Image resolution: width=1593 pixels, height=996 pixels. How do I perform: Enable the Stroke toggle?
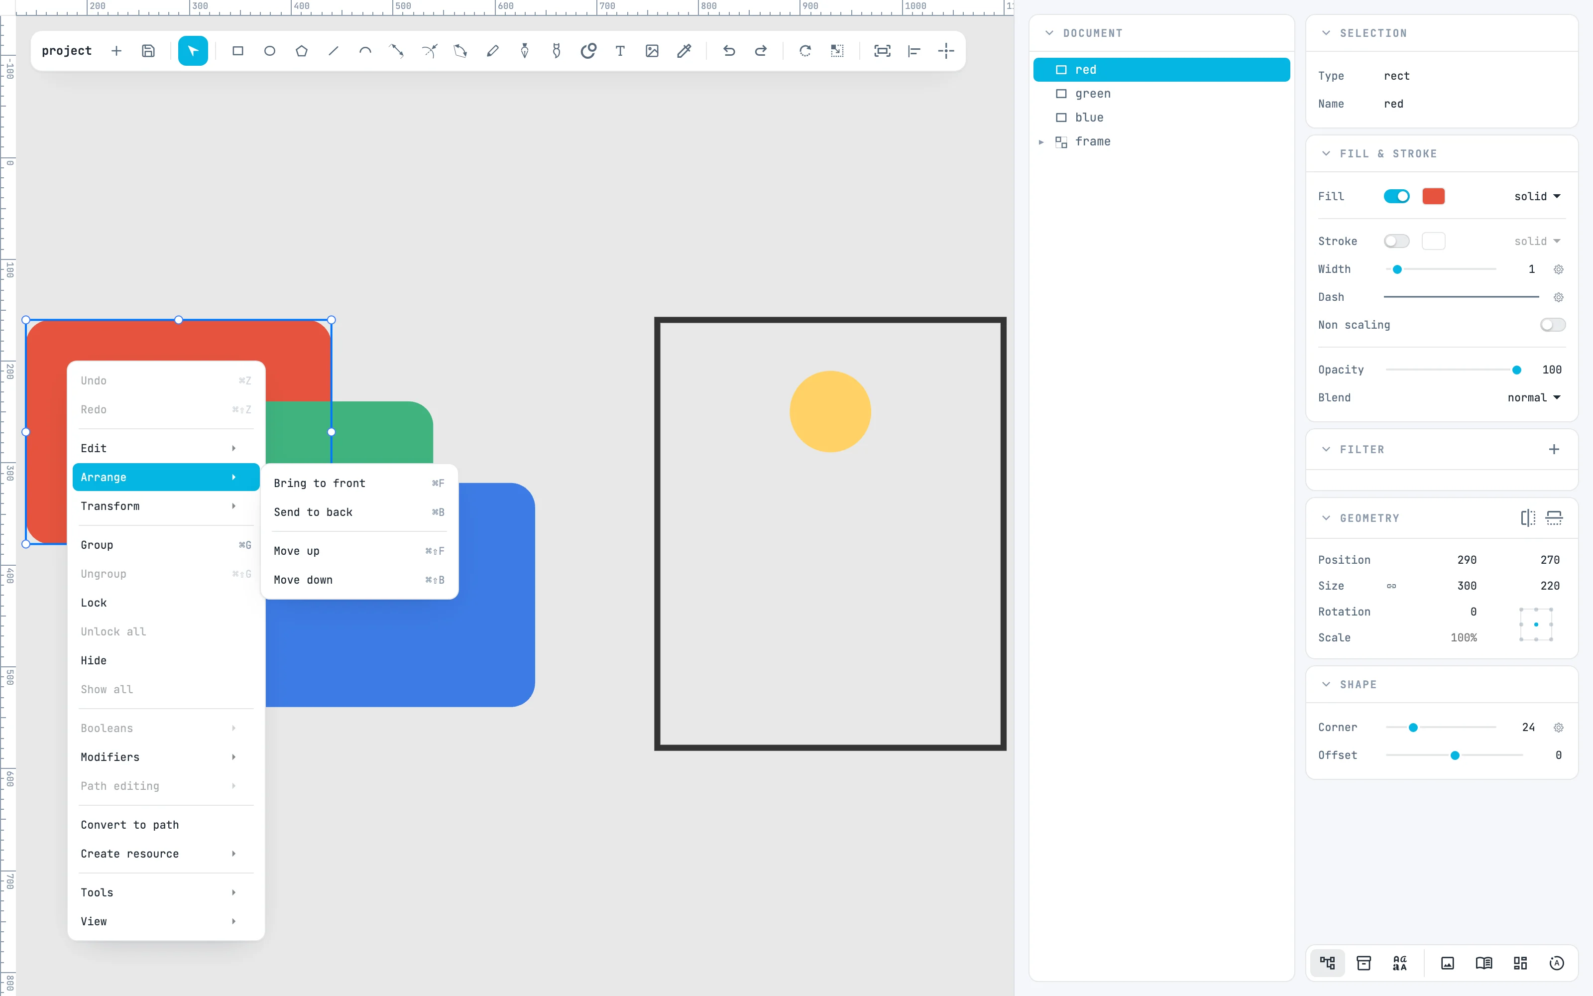(x=1396, y=241)
